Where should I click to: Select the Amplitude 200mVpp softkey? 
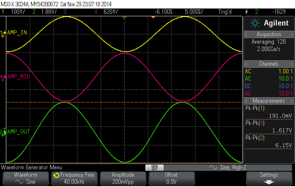(123, 179)
